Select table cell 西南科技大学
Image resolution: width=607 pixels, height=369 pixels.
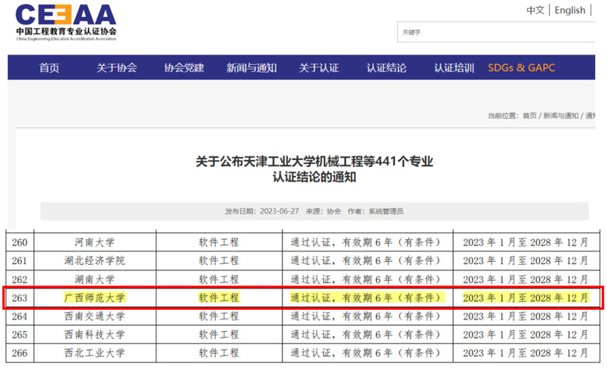pyautogui.click(x=95, y=335)
